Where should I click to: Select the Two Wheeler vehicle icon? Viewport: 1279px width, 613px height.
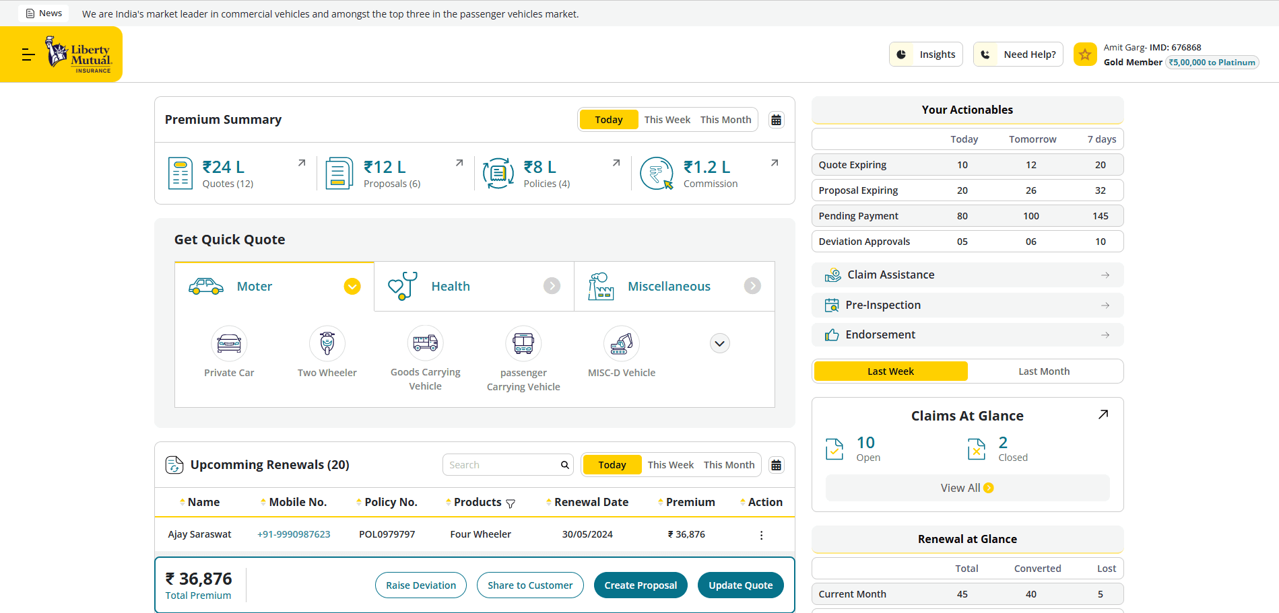pyautogui.click(x=327, y=343)
